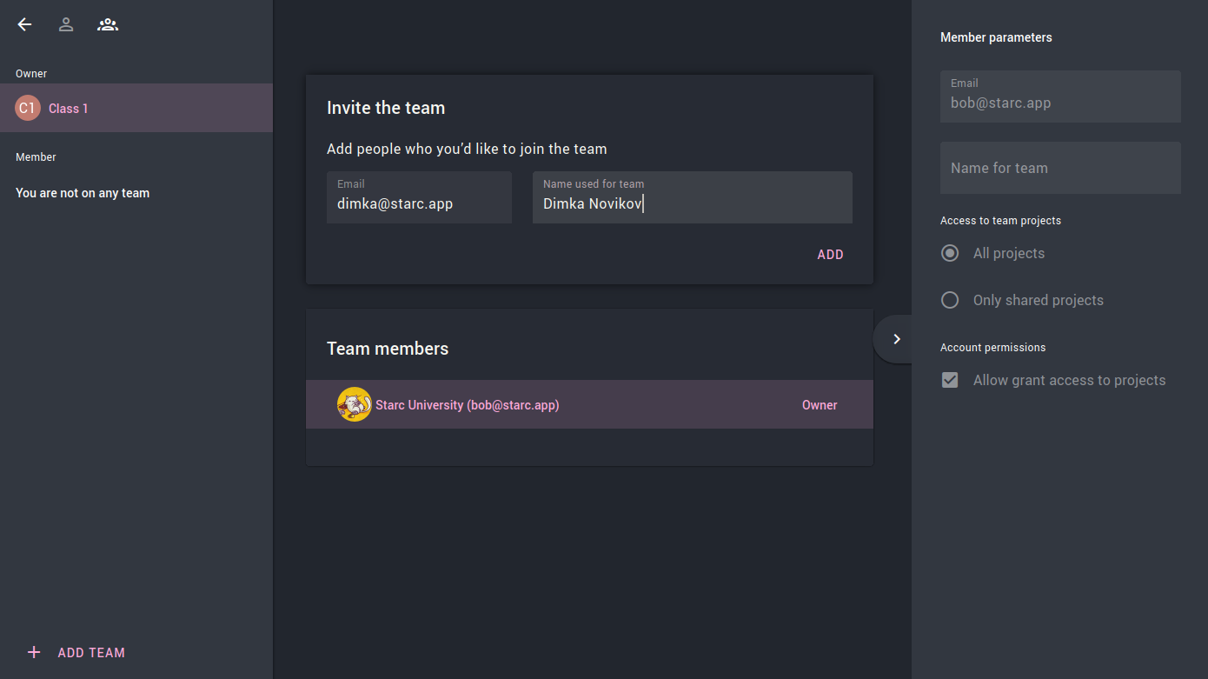Choose Only shared projects access
Image resolution: width=1208 pixels, height=679 pixels.
pos(950,300)
